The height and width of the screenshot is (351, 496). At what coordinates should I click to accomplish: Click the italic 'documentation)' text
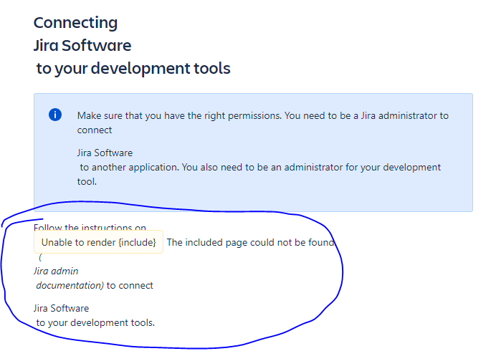click(x=70, y=285)
